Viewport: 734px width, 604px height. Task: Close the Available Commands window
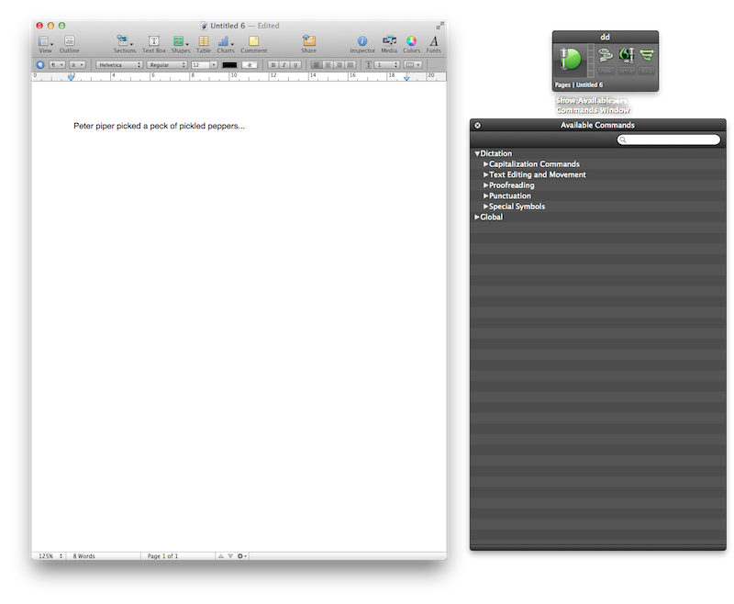(477, 125)
